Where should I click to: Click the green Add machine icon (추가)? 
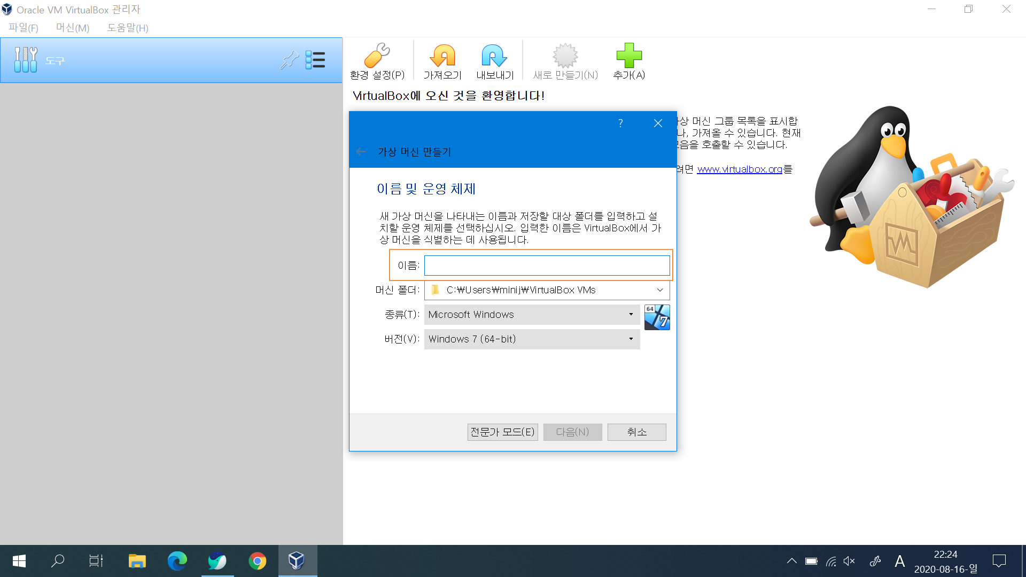(x=629, y=61)
